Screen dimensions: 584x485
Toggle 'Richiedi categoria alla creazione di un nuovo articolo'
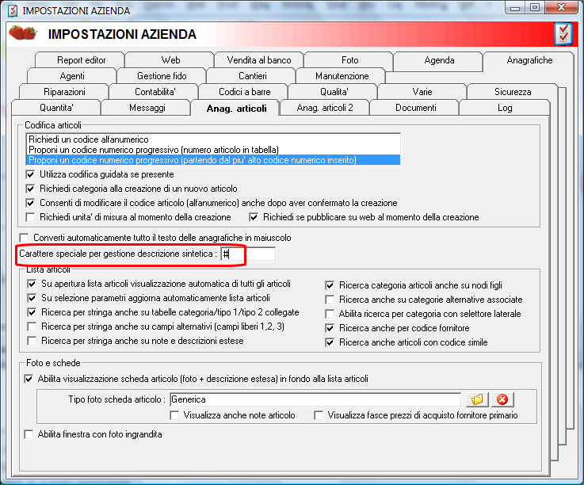point(31,189)
